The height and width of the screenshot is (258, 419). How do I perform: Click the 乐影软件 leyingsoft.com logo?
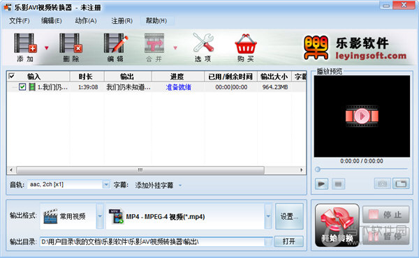click(x=355, y=48)
